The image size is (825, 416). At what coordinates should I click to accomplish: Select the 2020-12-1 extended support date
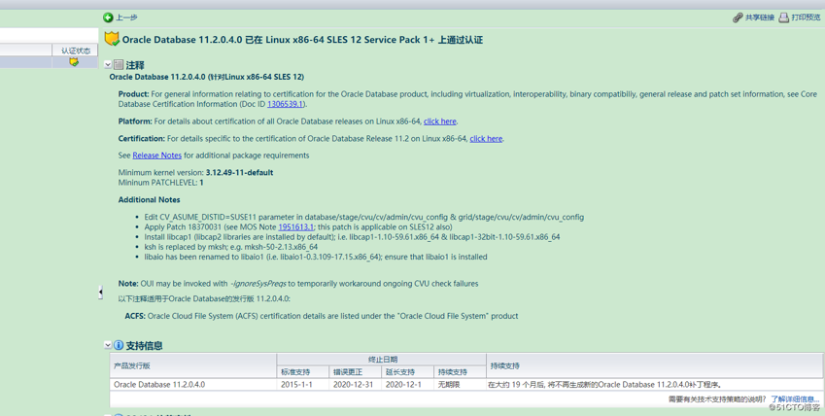(408, 384)
